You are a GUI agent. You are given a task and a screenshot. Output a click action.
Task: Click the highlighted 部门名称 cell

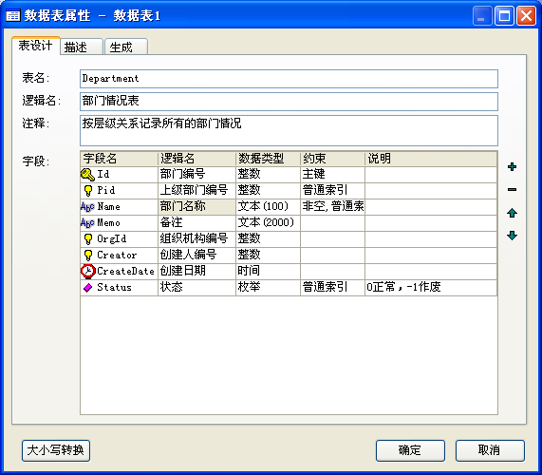point(197,207)
